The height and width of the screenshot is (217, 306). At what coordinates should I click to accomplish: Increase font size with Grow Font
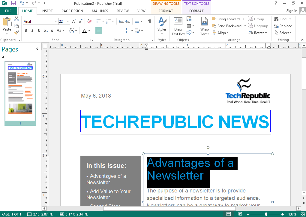coord(74,22)
